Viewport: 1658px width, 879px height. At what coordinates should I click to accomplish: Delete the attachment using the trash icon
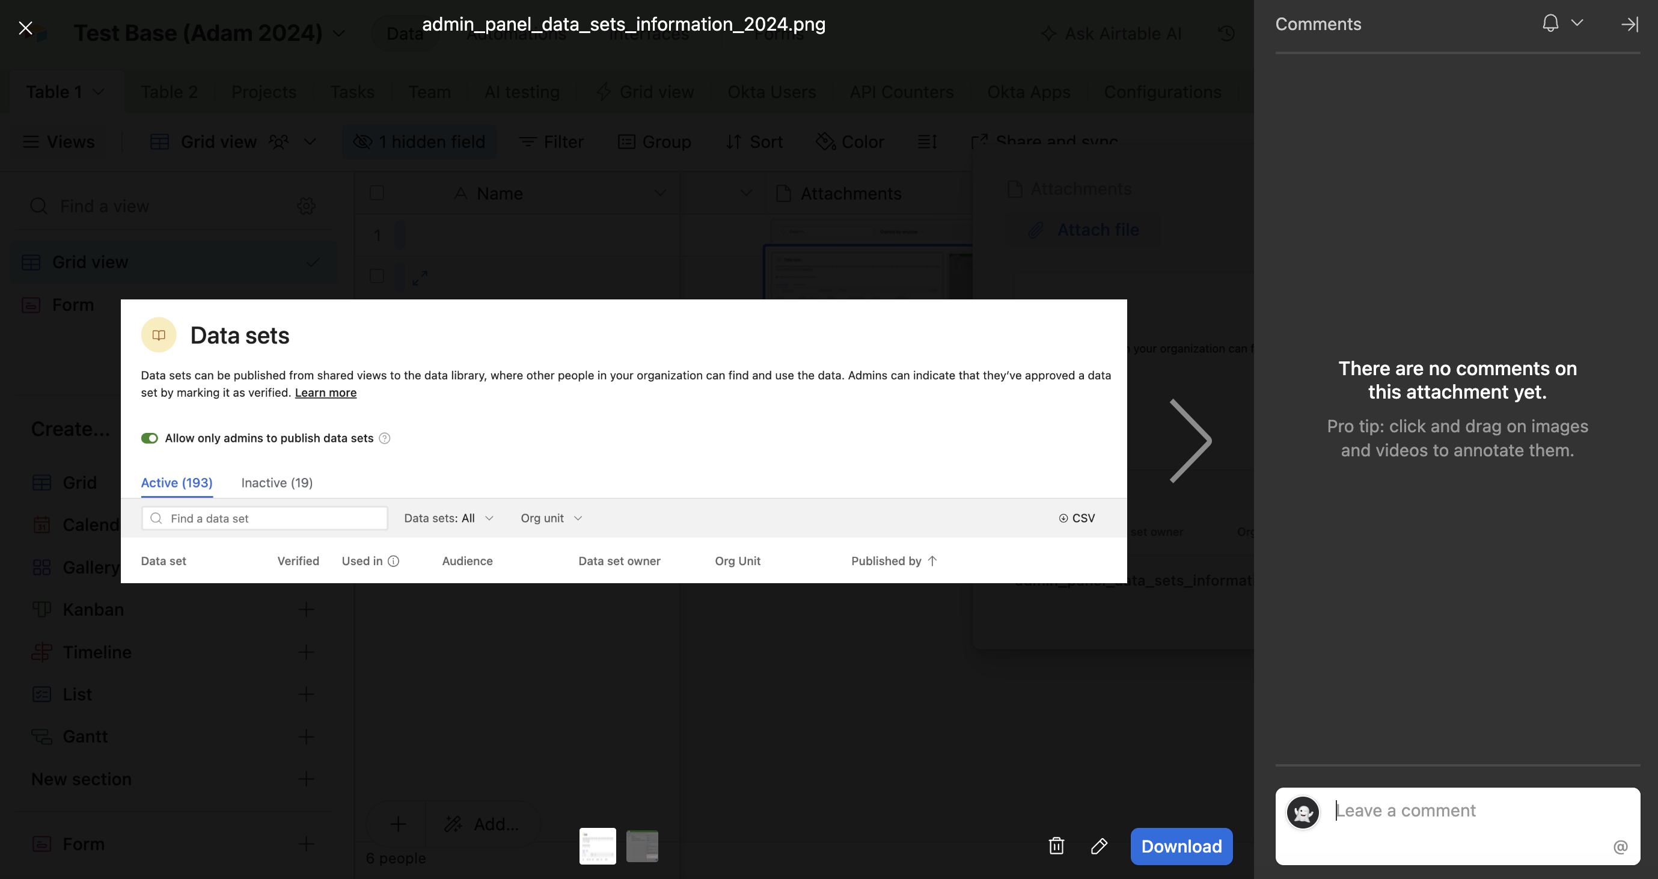pos(1056,845)
